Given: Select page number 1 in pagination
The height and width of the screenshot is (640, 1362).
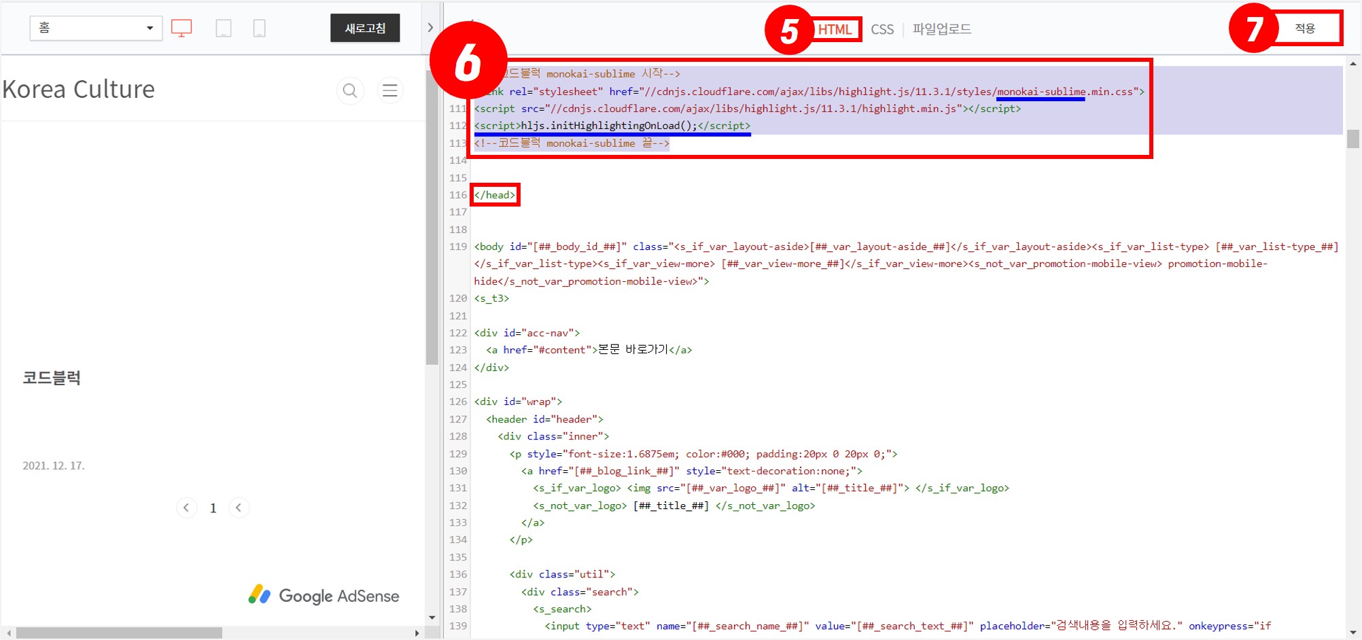Looking at the screenshot, I should click(x=213, y=508).
